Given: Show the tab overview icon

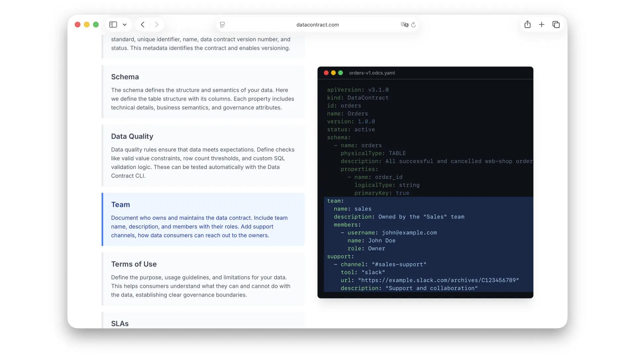Looking at the screenshot, I should point(556,24).
